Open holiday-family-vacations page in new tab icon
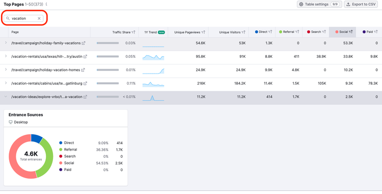The width and height of the screenshot is (382, 194). click(84, 43)
